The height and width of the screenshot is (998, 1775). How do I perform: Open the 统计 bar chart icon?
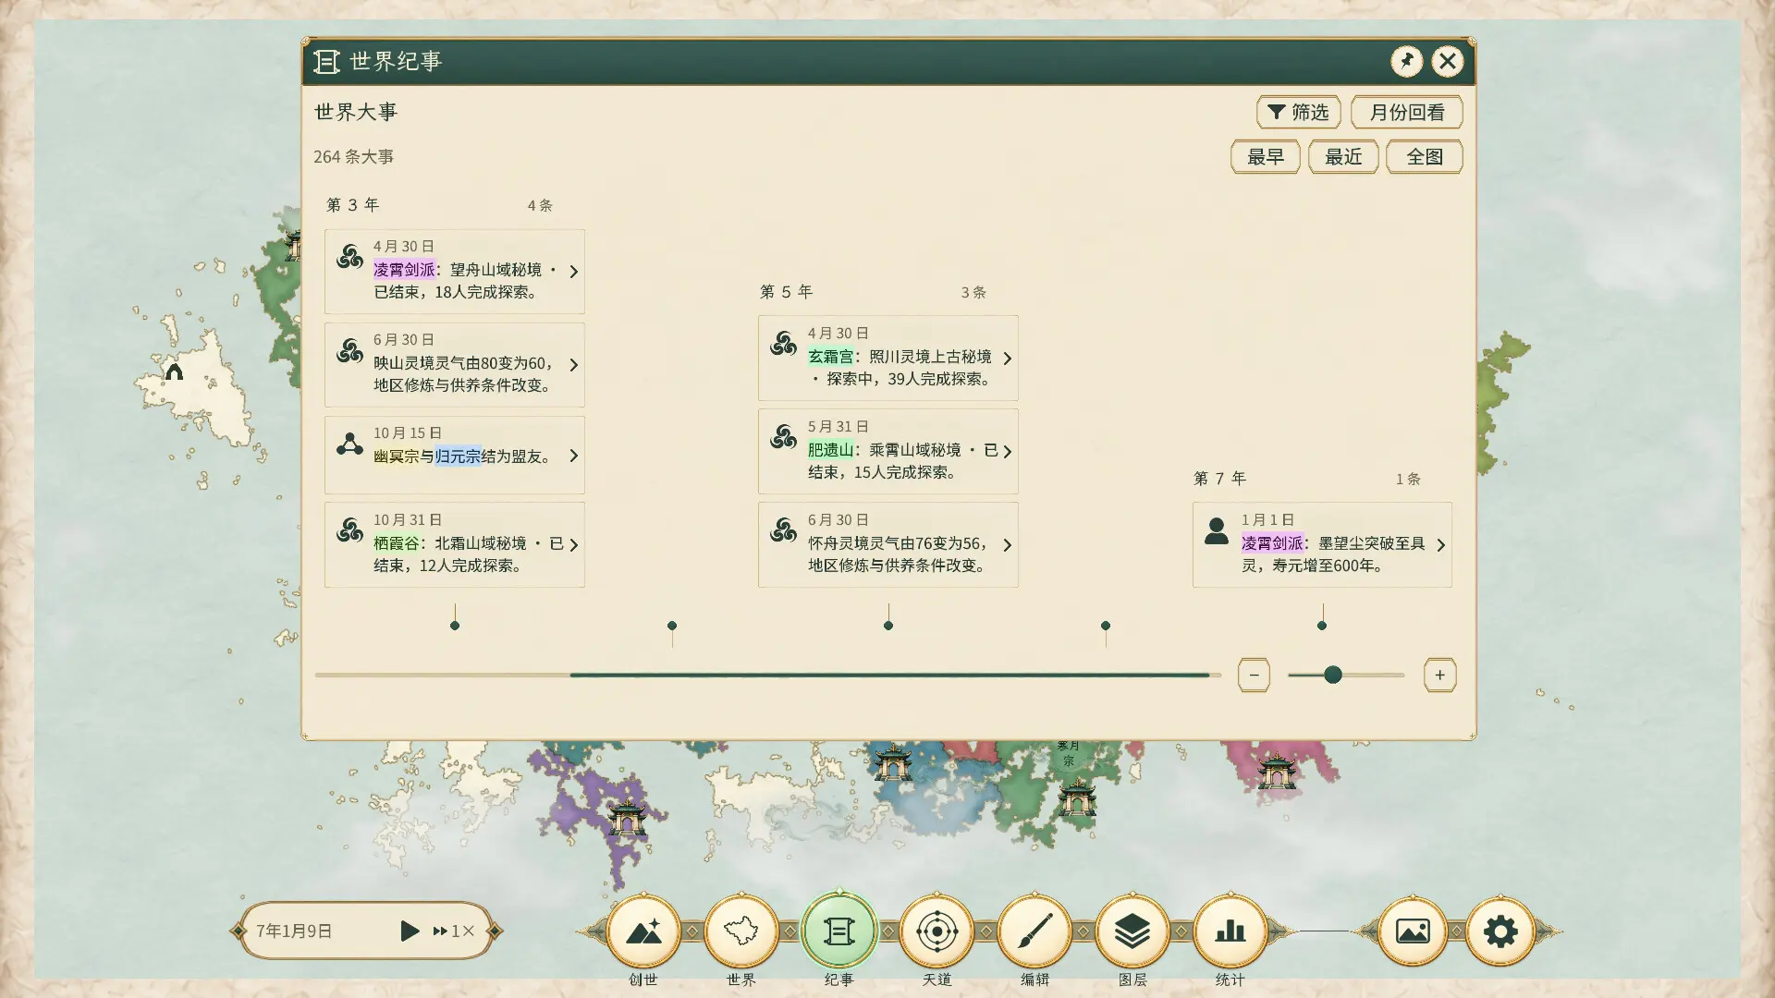(x=1230, y=931)
